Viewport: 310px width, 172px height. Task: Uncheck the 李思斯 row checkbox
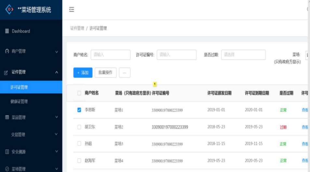click(79, 110)
